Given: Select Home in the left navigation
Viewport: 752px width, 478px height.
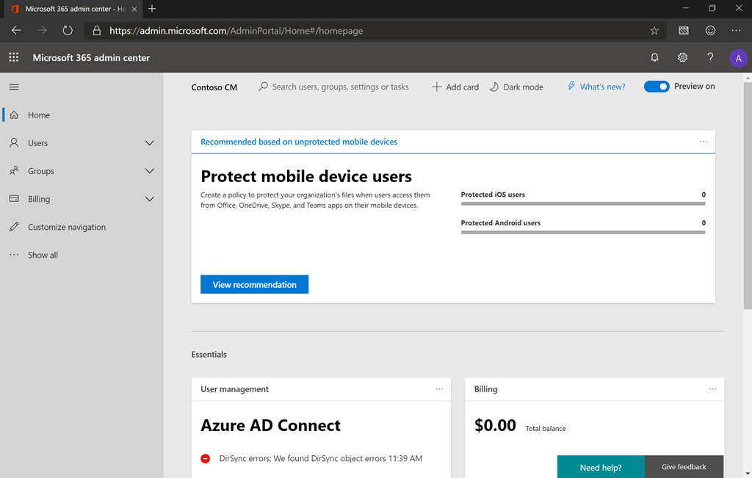Looking at the screenshot, I should (39, 115).
